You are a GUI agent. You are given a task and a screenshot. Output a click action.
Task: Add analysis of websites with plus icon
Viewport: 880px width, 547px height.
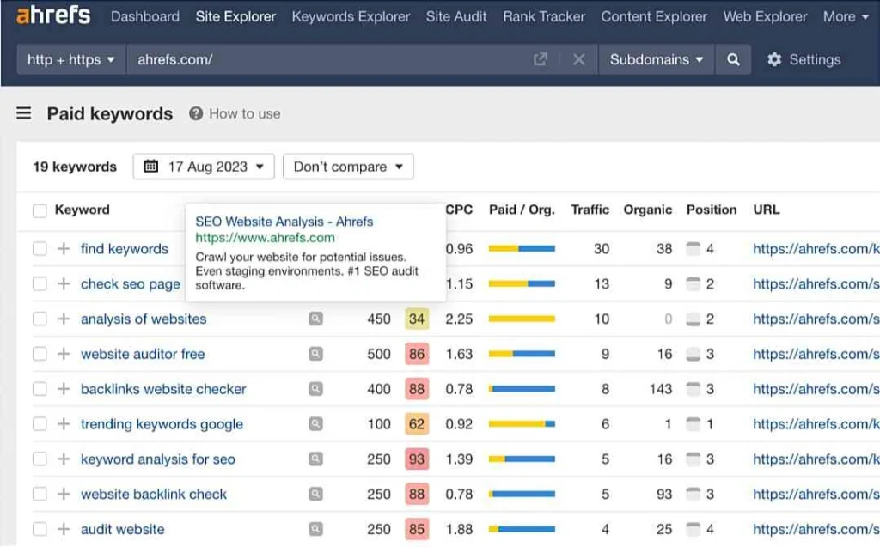[64, 319]
